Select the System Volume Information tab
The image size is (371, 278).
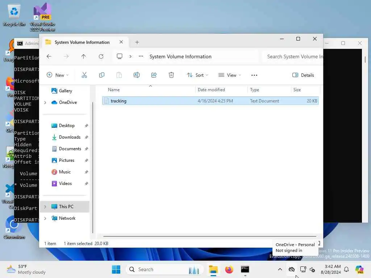82,42
